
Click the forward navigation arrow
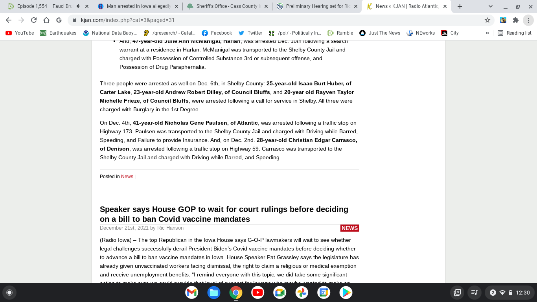point(21,20)
